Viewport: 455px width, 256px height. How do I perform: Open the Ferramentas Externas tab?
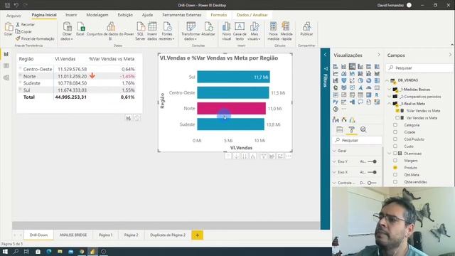tap(182, 15)
